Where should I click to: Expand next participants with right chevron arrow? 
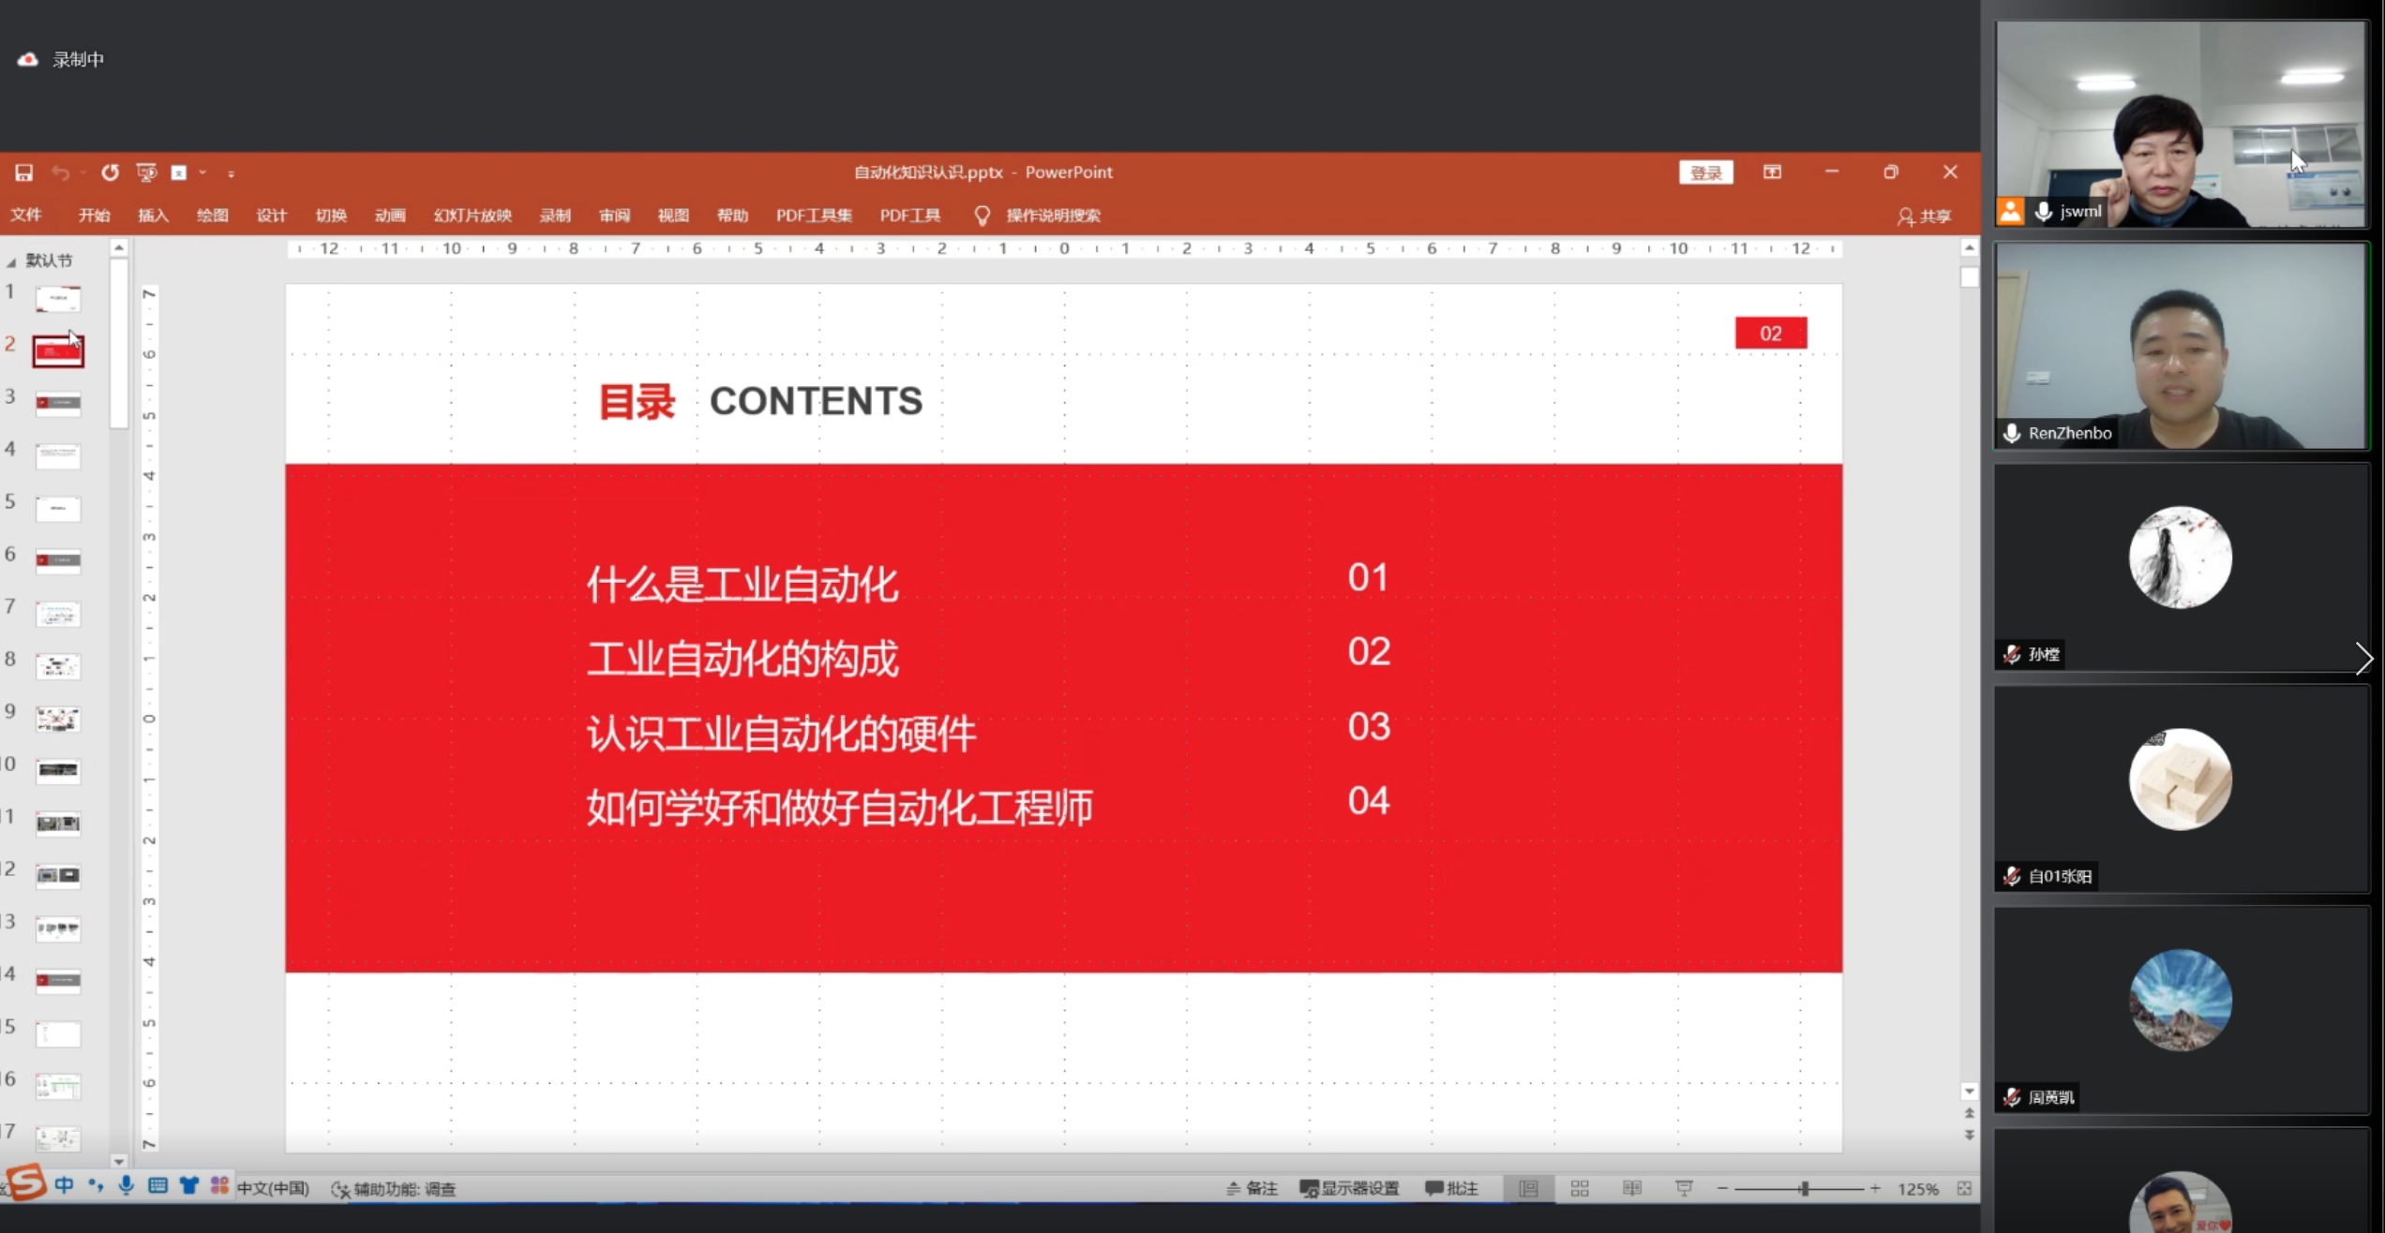pos(2363,658)
